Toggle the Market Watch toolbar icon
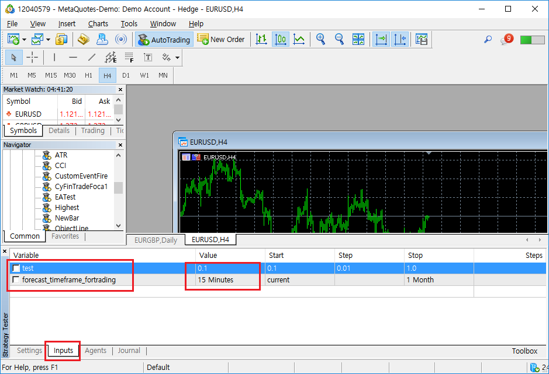549x374 pixels. click(61, 40)
